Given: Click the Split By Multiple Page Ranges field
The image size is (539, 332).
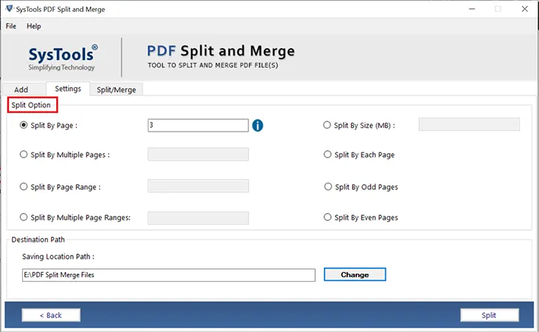Looking at the screenshot, I should point(198,218).
